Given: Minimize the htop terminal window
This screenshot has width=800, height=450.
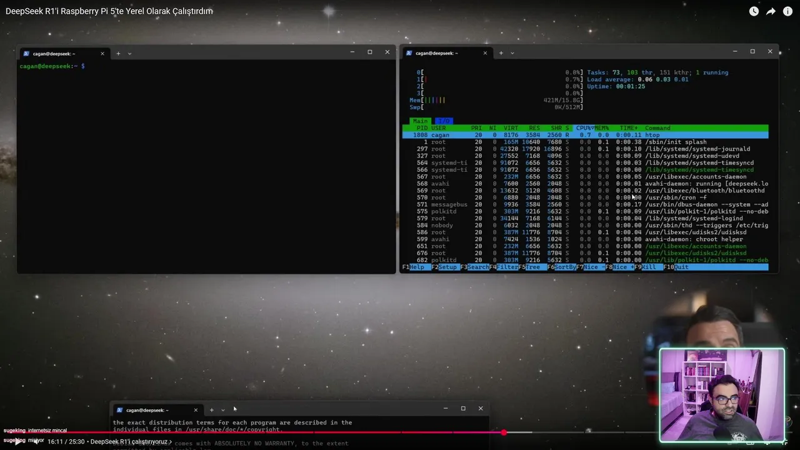Looking at the screenshot, I should [x=735, y=51].
